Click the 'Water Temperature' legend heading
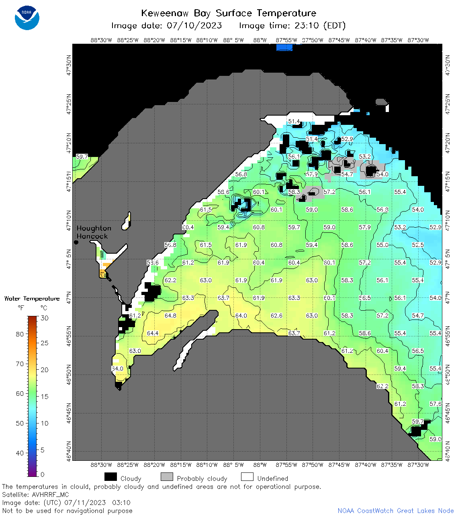 tap(32, 299)
